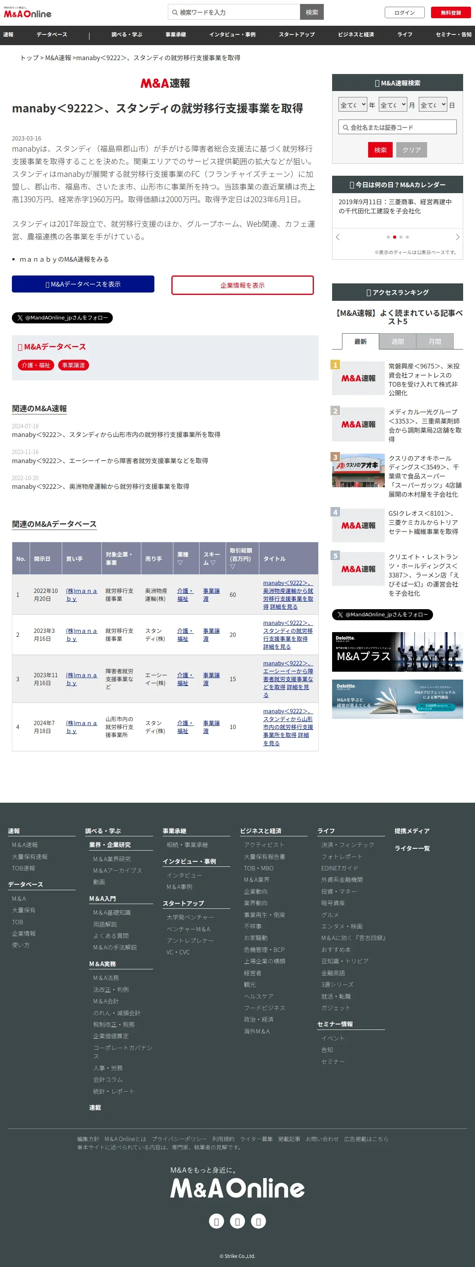Click the magnifier icon in the header search box
The width and height of the screenshot is (475, 1267).
(x=174, y=12)
